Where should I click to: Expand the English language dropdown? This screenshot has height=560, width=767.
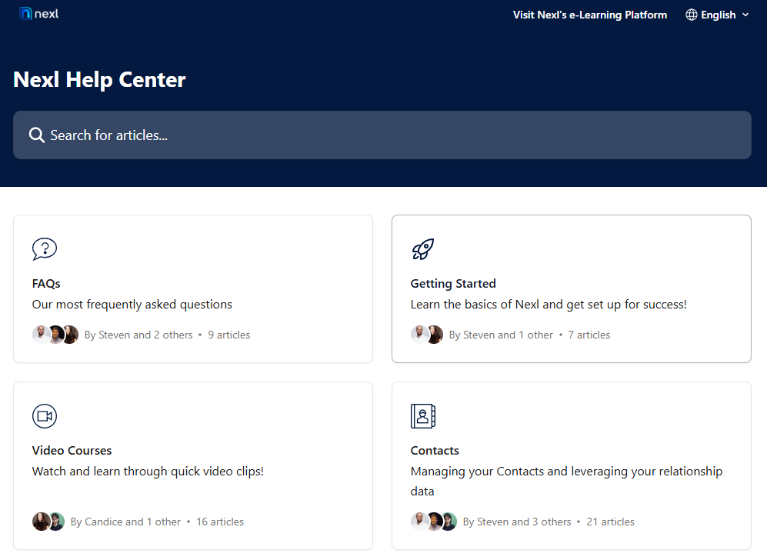[x=717, y=15]
